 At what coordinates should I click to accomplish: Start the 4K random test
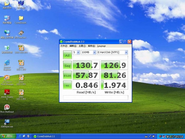coord(67,85)
